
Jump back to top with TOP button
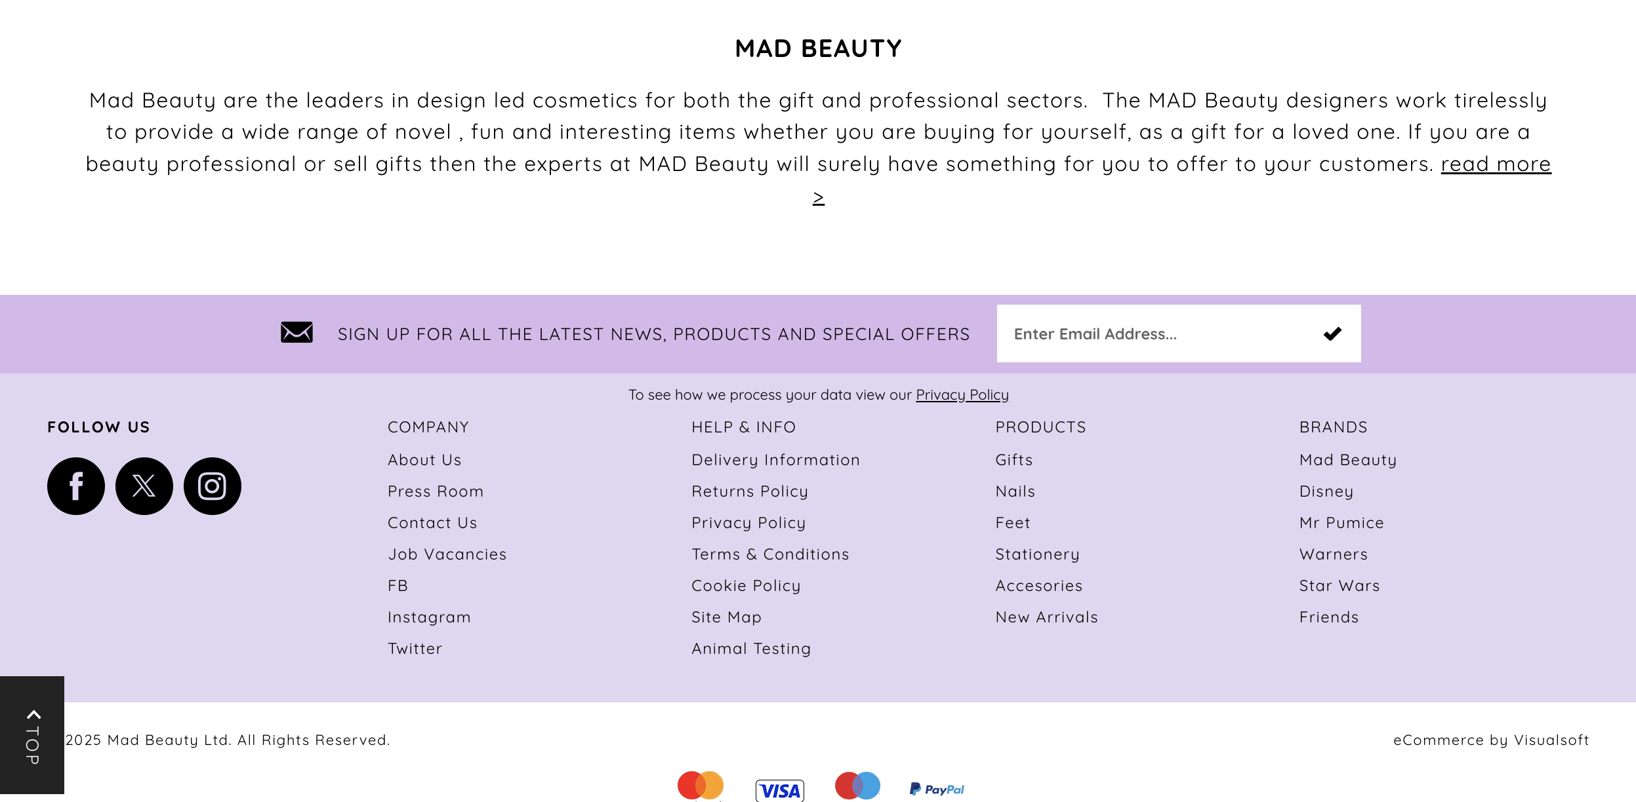coord(32,735)
